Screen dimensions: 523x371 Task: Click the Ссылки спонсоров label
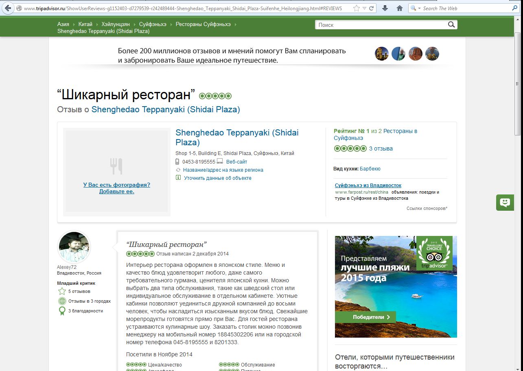click(427, 208)
